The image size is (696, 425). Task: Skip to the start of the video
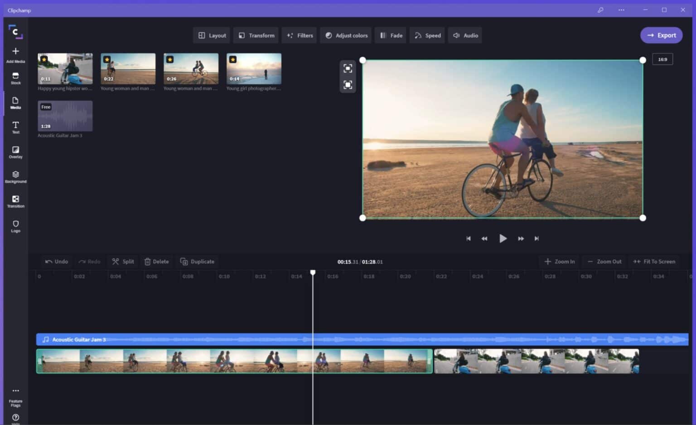(469, 239)
